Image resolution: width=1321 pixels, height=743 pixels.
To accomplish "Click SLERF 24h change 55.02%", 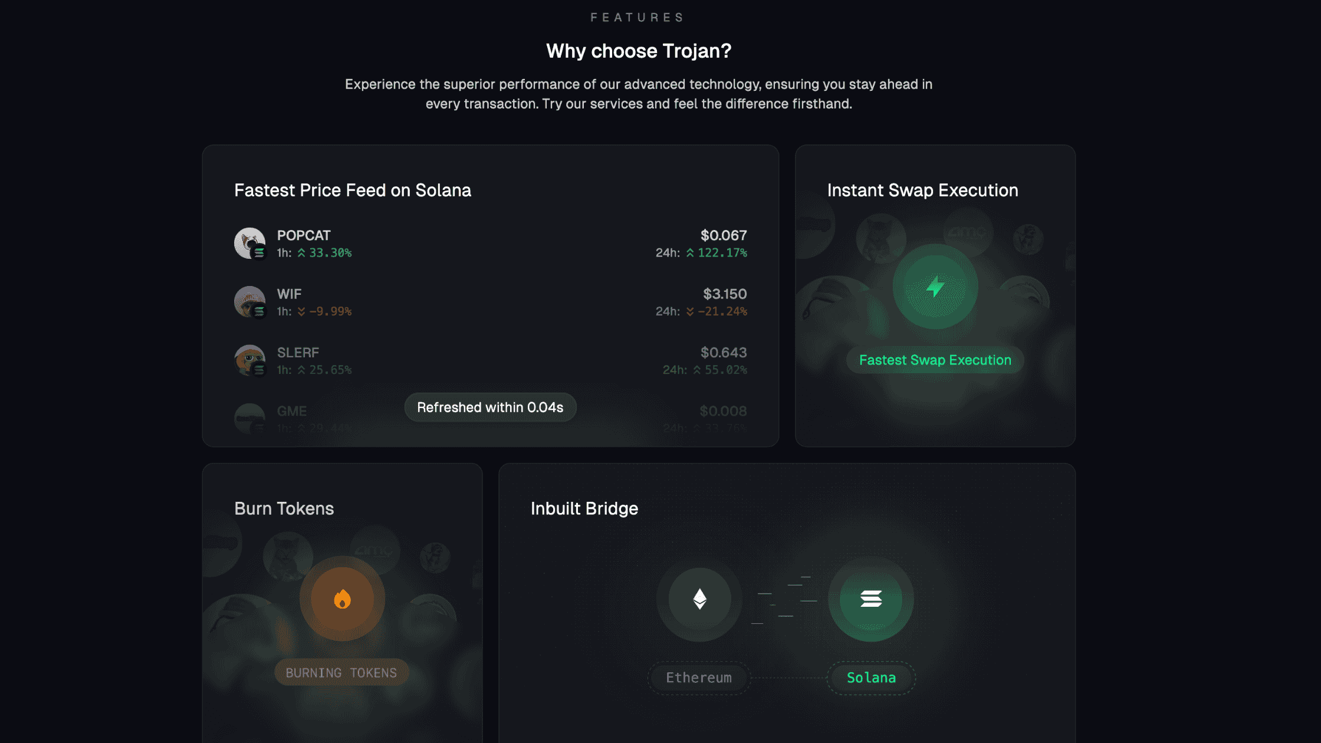I will [720, 370].
